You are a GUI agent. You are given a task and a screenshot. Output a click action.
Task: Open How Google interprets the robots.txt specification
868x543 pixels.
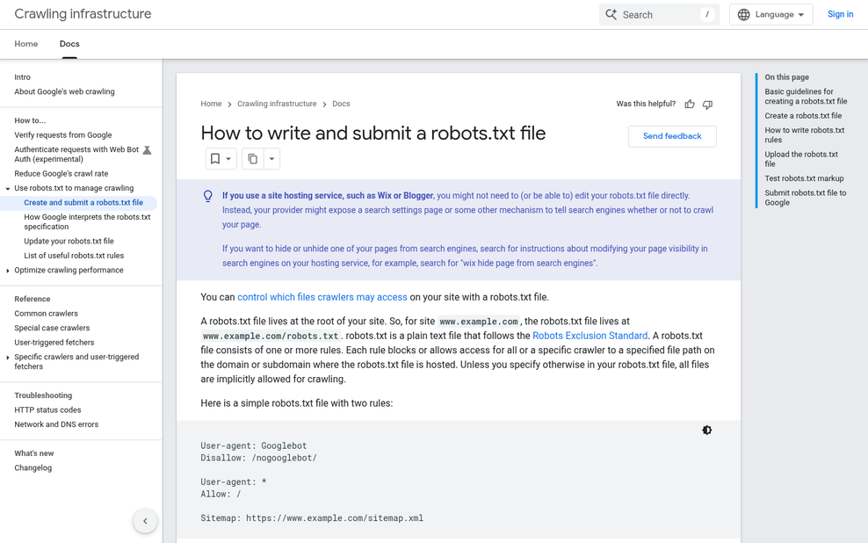tap(87, 221)
